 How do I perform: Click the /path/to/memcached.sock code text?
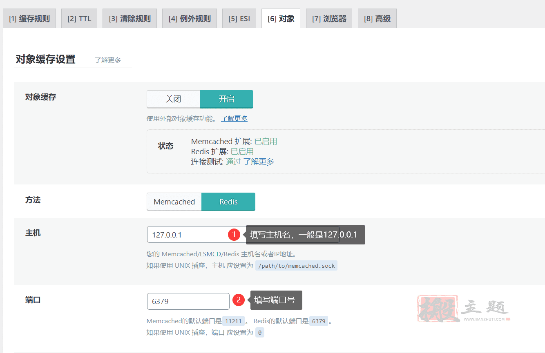point(296,266)
